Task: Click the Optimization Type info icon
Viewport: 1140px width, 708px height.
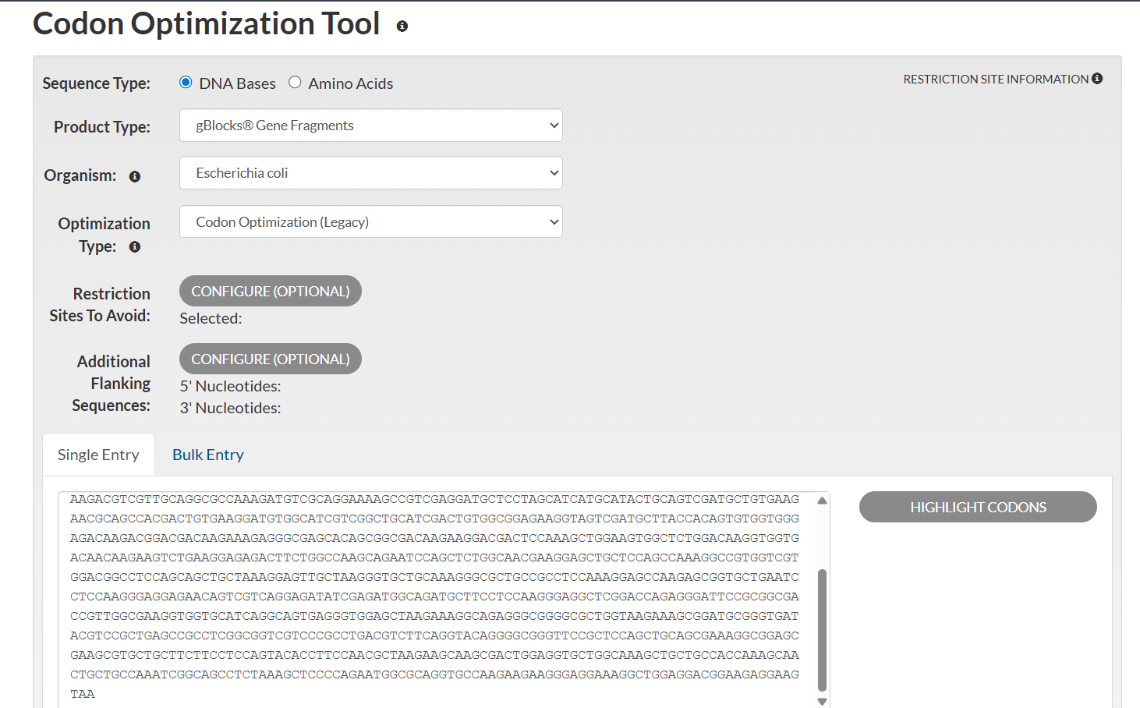Action: tap(135, 247)
